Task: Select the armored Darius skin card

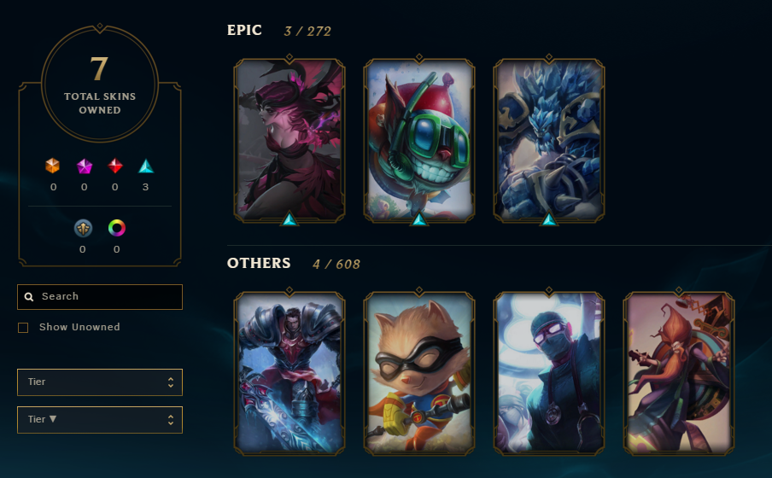Action: click(x=289, y=373)
